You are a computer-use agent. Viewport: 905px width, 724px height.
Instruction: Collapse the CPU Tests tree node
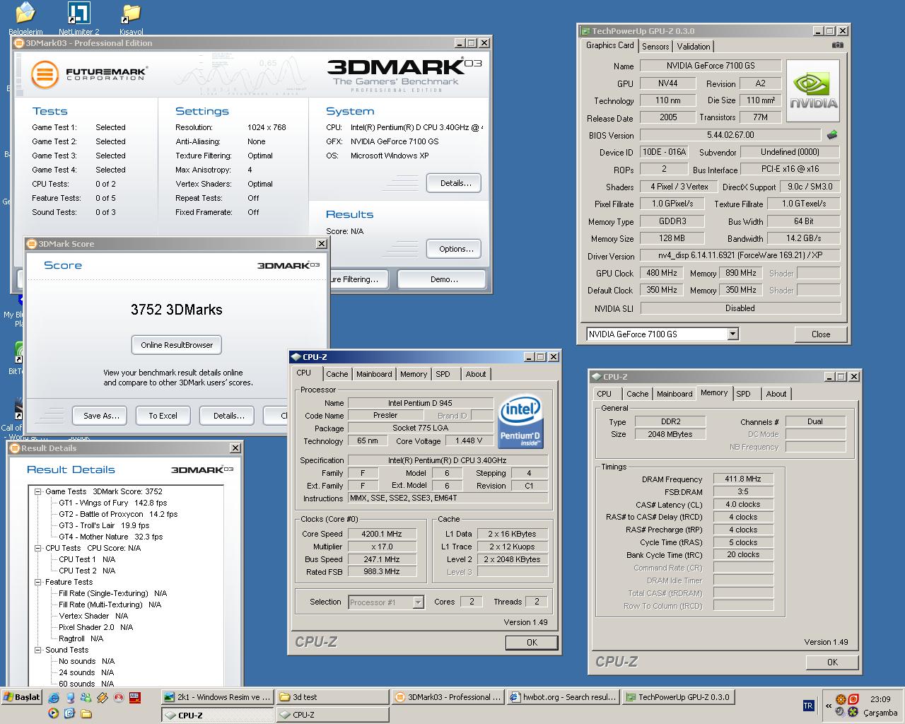pyautogui.click(x=38, y=548)
